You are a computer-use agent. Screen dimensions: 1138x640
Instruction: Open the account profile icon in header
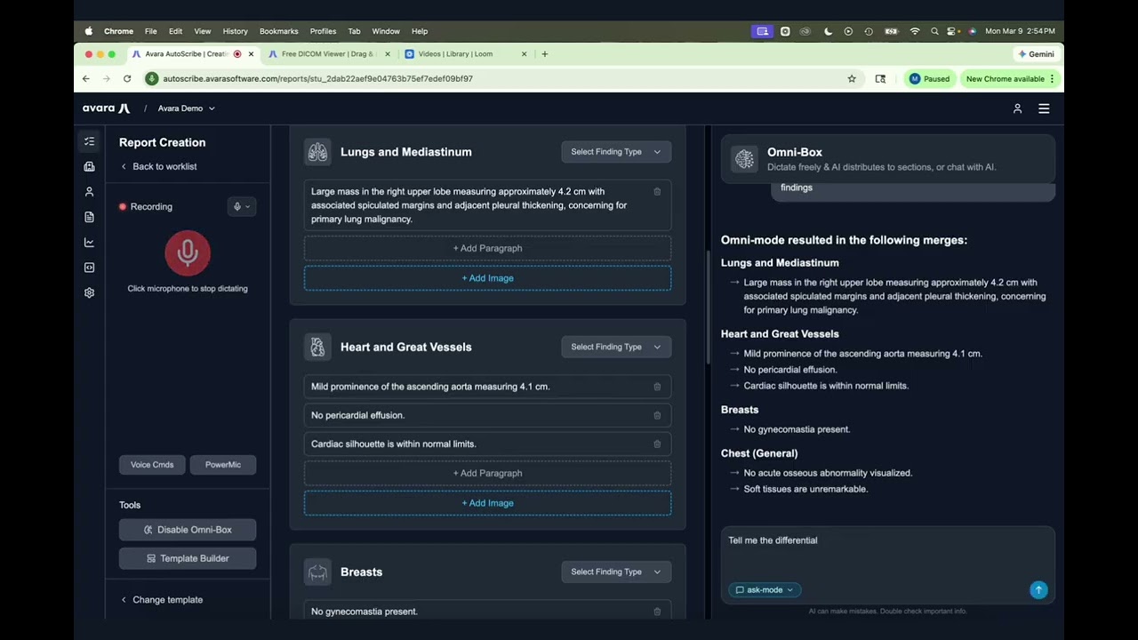tap(1017, 108)
